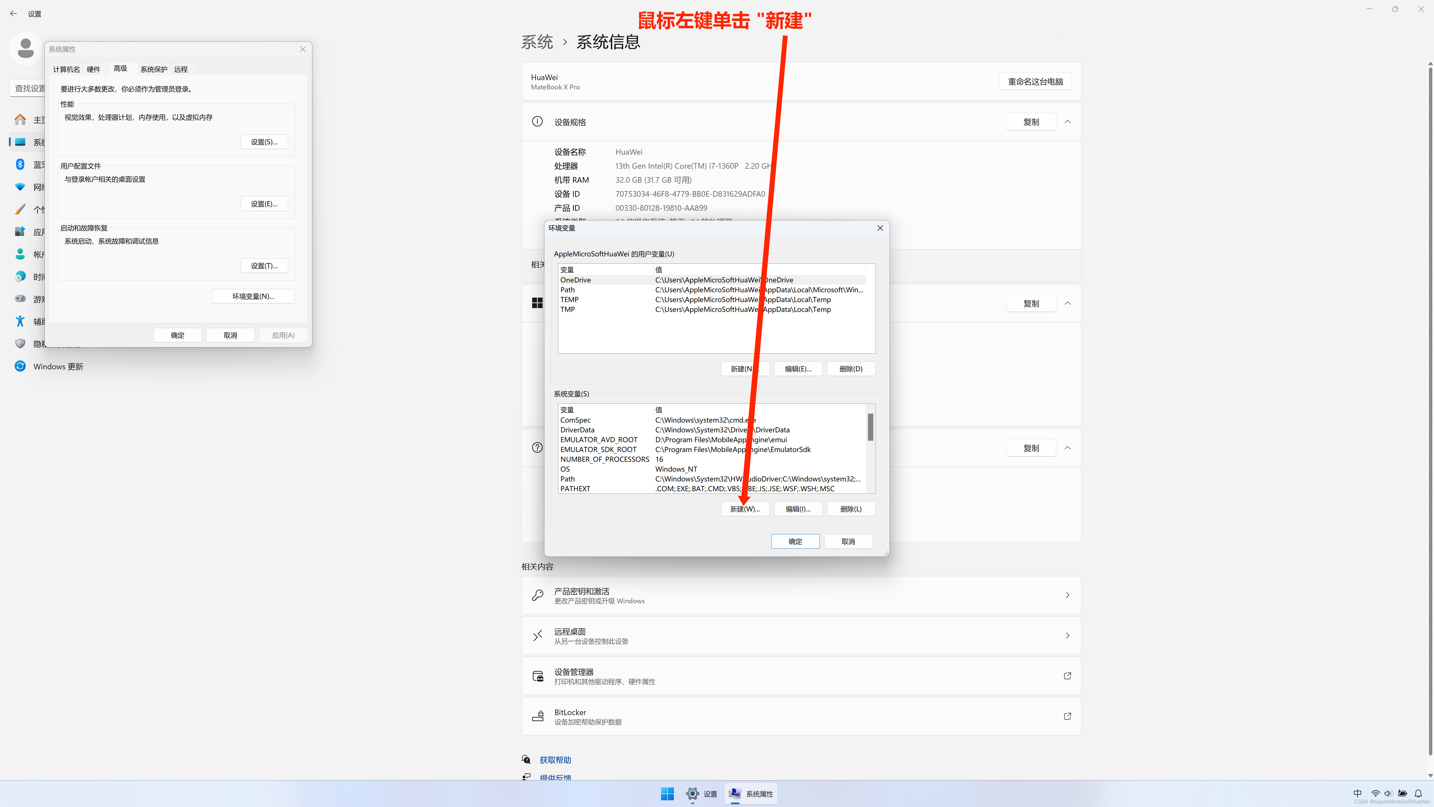The height and width of the screenshot is (807, 1434).
Task: Click the 重命名这台电脑 button
Action: [x=1035, y=81]
